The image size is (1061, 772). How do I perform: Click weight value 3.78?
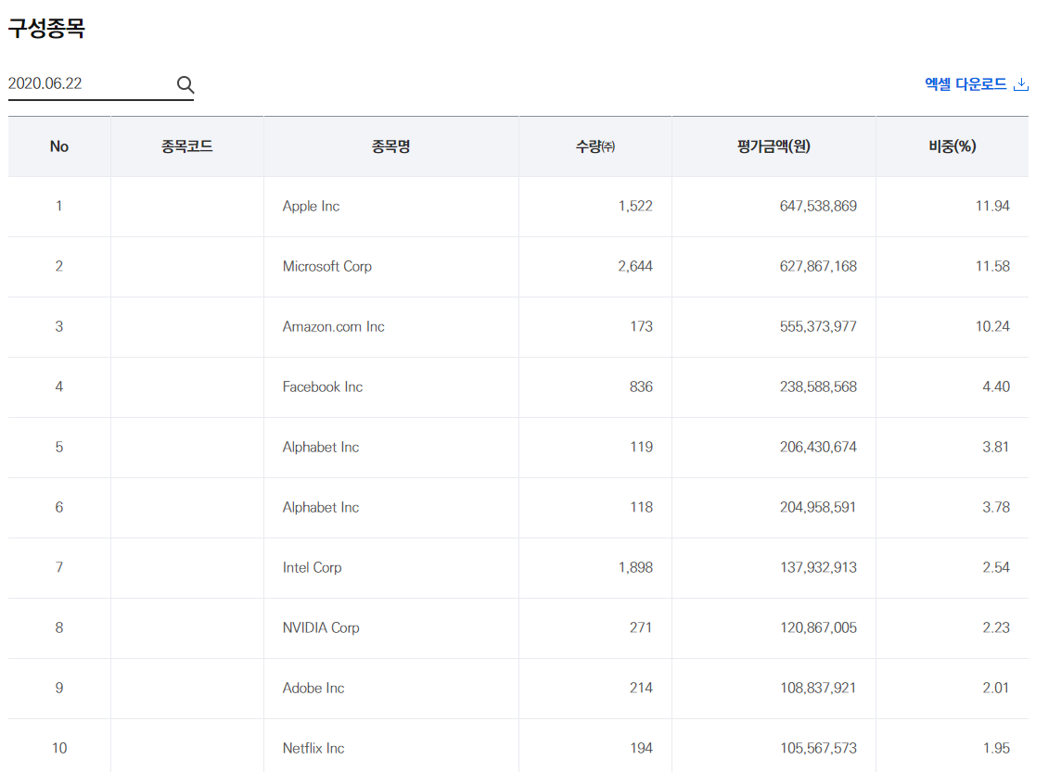point(996,507)
